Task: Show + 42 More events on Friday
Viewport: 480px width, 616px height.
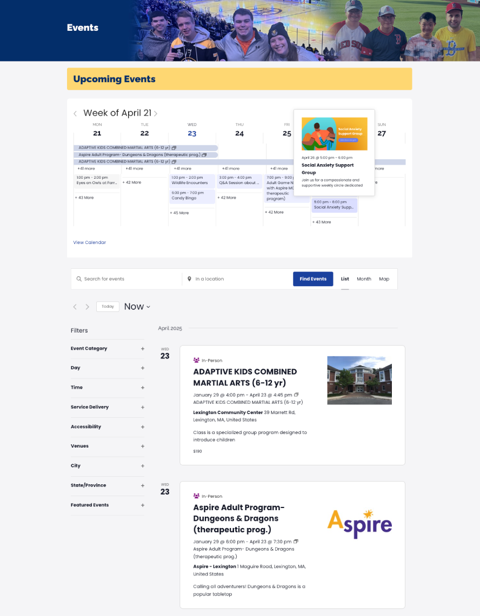Action: [x=274, y=212]
